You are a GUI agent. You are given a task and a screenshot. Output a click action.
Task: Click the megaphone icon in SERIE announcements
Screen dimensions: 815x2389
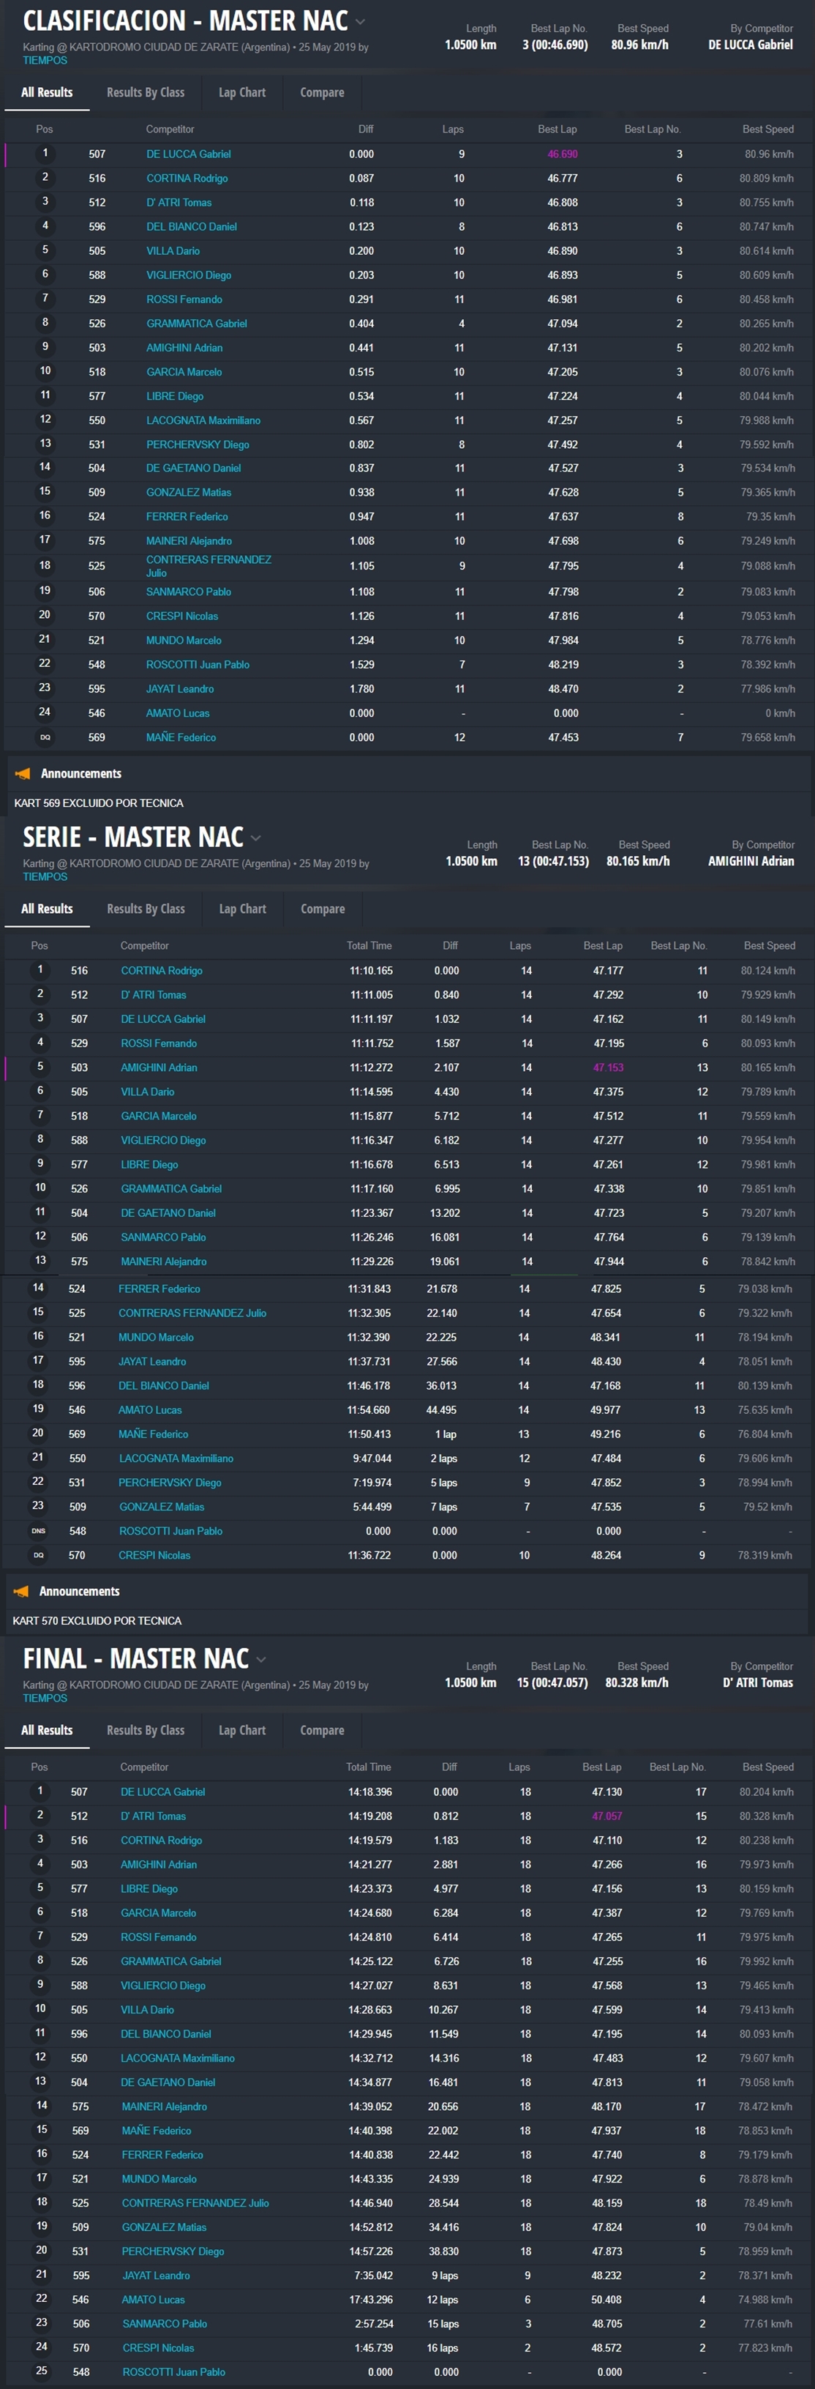(21, 1592)
